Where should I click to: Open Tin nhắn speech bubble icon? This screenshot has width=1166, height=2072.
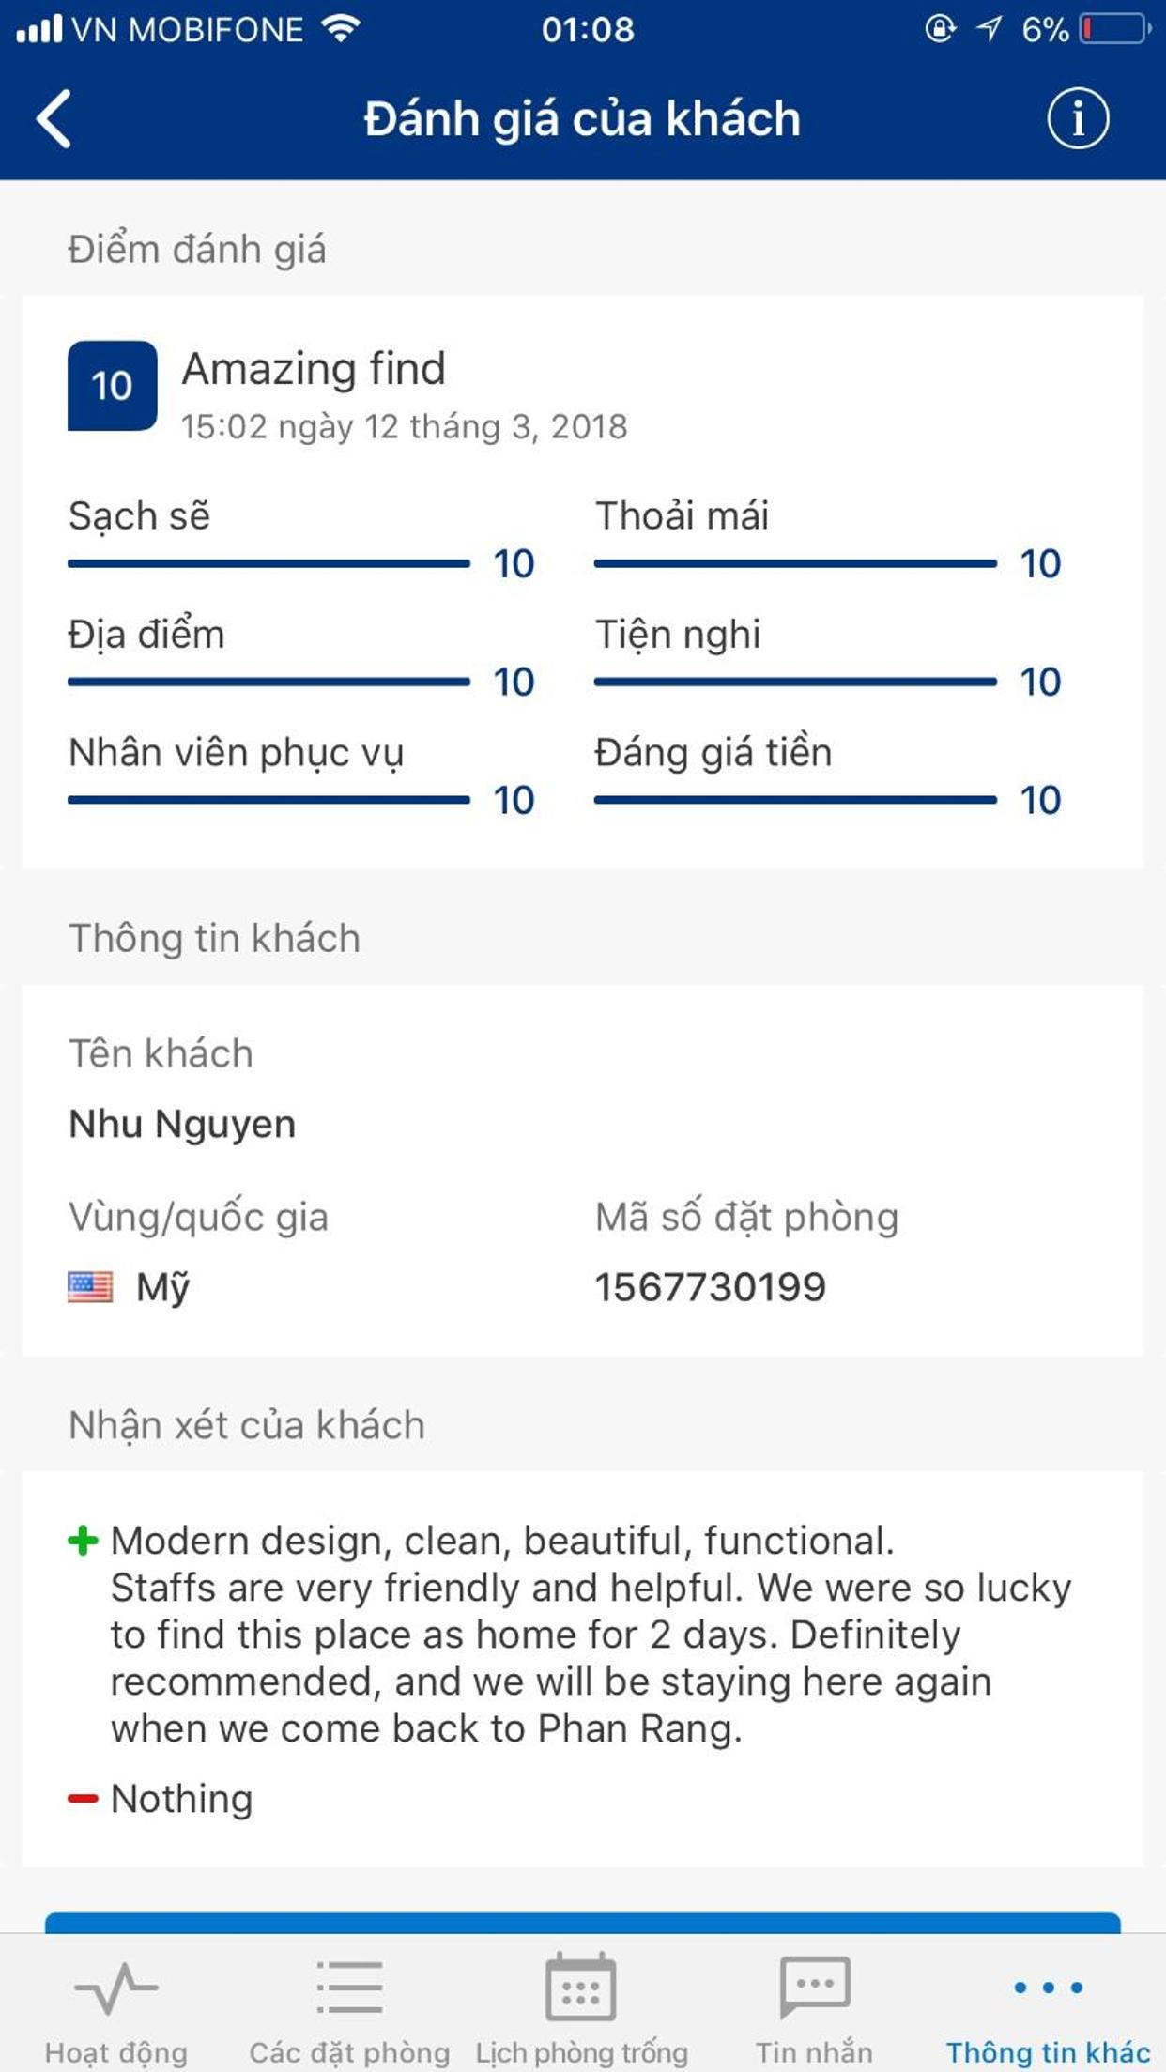[815, 1987]
